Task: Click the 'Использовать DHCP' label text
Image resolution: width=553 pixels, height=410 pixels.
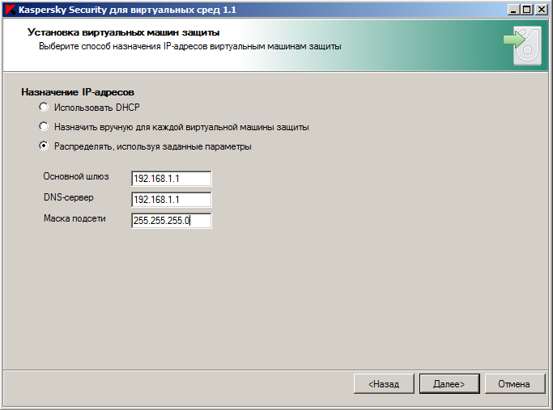Action: coord(97,108)
